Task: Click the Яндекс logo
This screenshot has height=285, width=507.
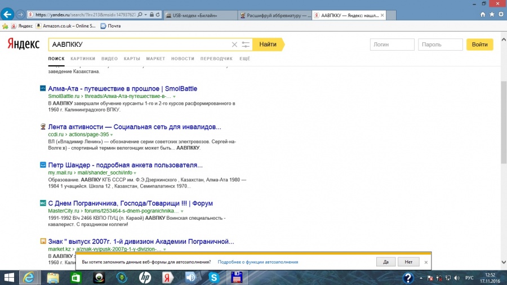Action: [x=23, y=44]
